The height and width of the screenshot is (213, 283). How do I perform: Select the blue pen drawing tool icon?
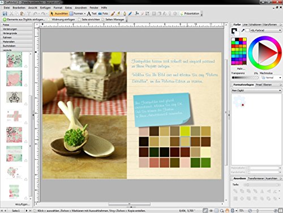pos(130,14)
